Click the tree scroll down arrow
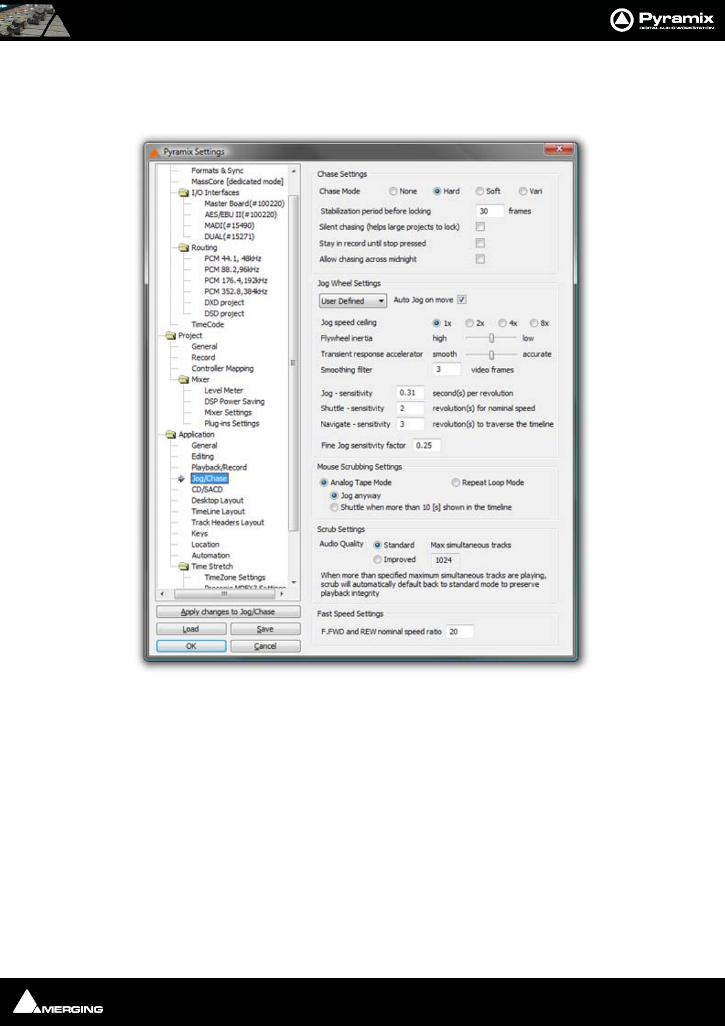Image resolution: width=725 pixels, height=1026 pixels. tap(294, 582)
